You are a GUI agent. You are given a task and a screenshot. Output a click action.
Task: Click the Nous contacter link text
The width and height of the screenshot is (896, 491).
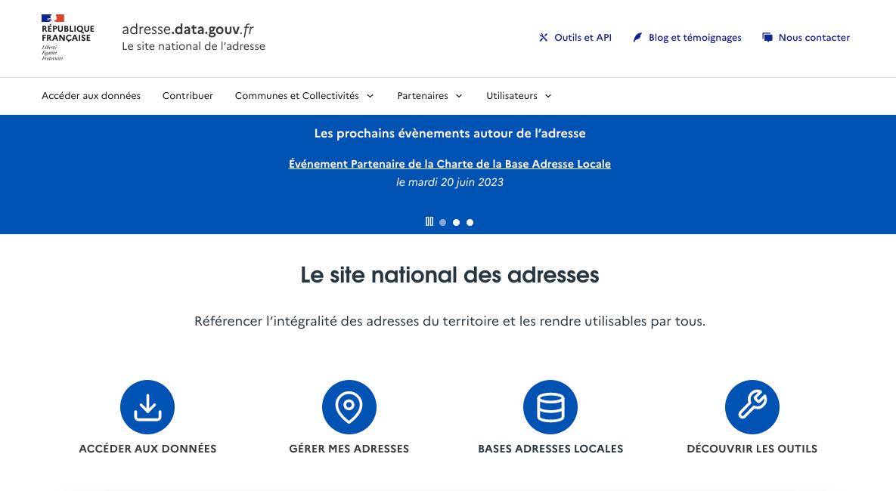[814, 38]
